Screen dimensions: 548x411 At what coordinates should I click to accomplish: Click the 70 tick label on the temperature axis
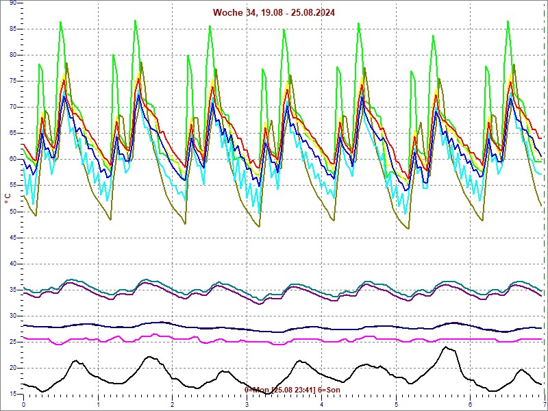(x=12, y=108)
